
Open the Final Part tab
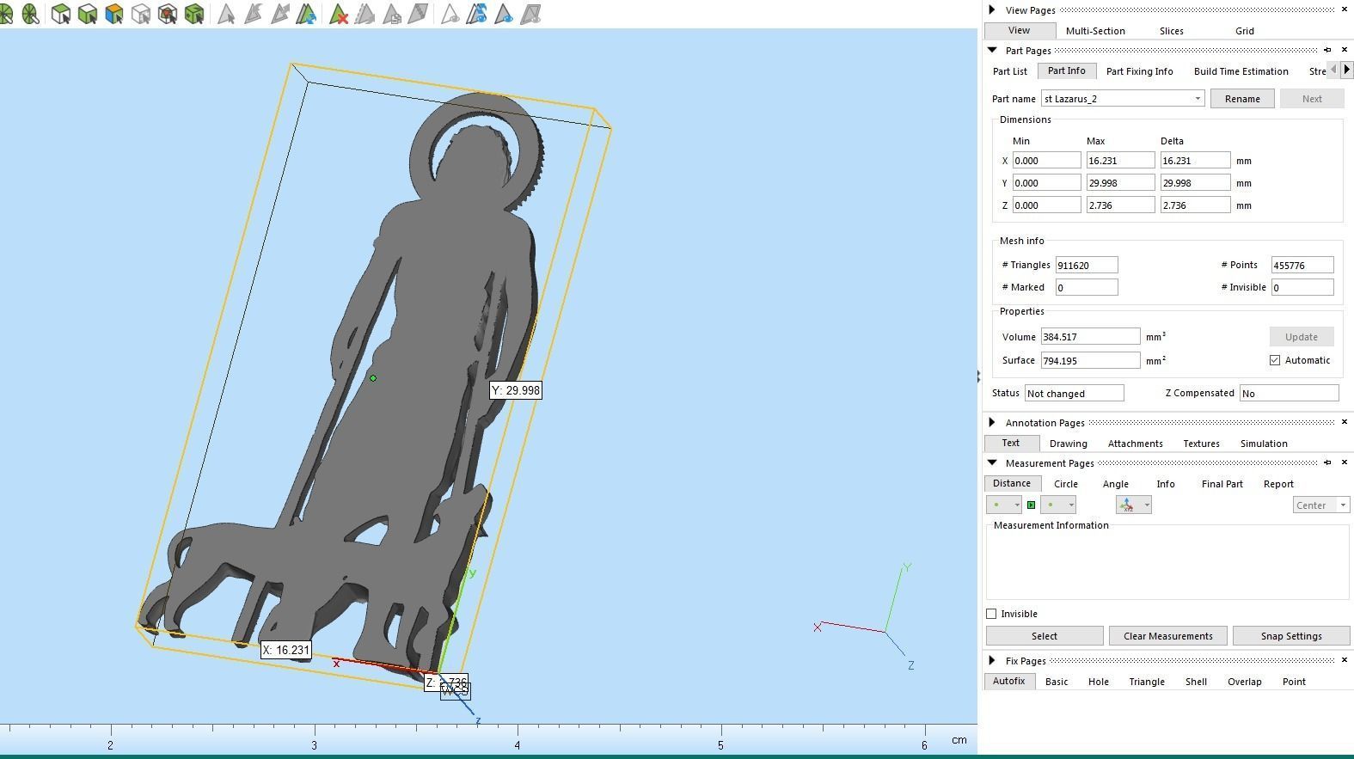(1222, 484)
